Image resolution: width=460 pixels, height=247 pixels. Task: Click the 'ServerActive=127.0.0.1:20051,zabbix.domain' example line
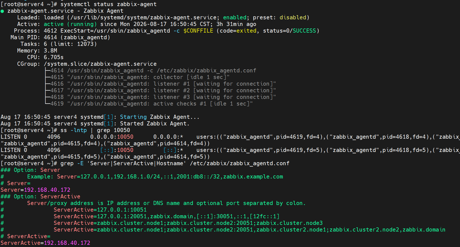pos(167,216)
